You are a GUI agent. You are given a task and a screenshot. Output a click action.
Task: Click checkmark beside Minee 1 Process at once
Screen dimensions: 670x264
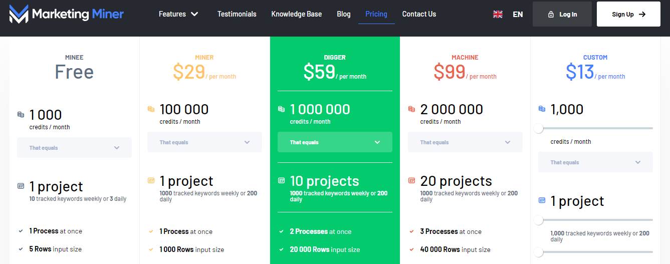tap(21, 231)
